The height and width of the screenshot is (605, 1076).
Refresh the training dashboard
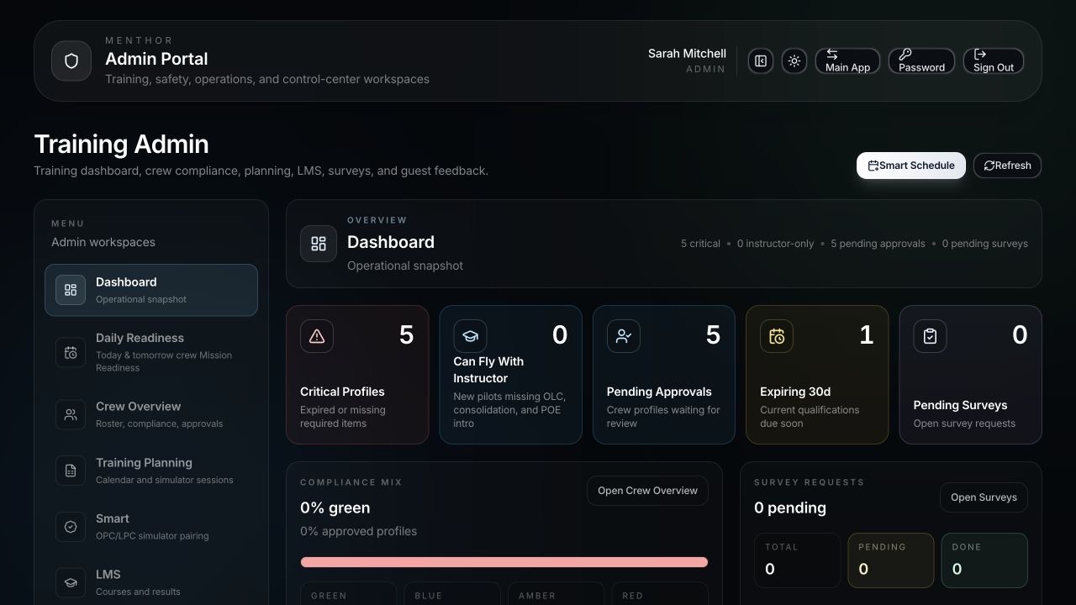tap(1007, 166)
